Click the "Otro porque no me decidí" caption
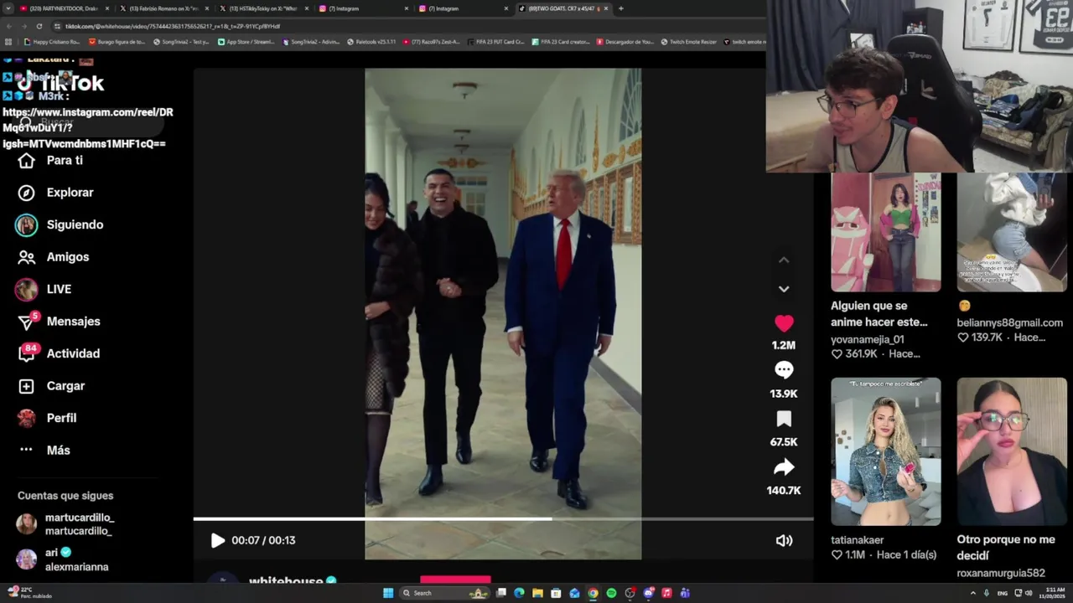The height and width of the screenshot is (603, 1073). pos(1006,548)
